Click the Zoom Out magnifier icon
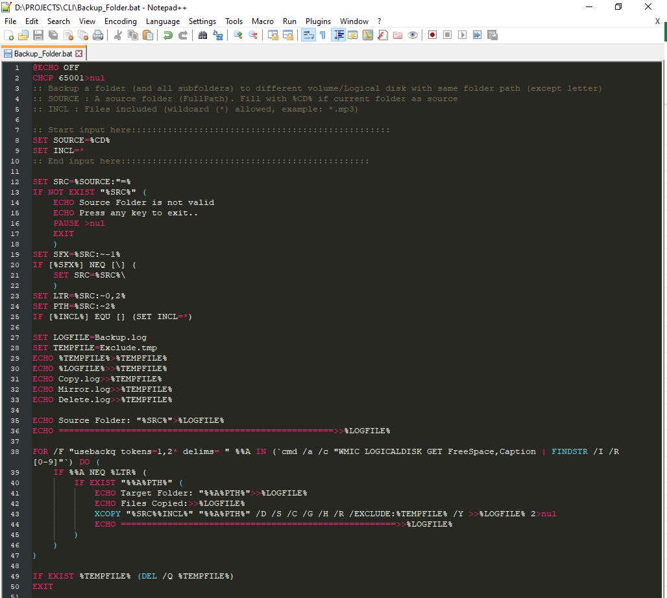This screenshot has width=667, height=598. [x=252, y=35]
